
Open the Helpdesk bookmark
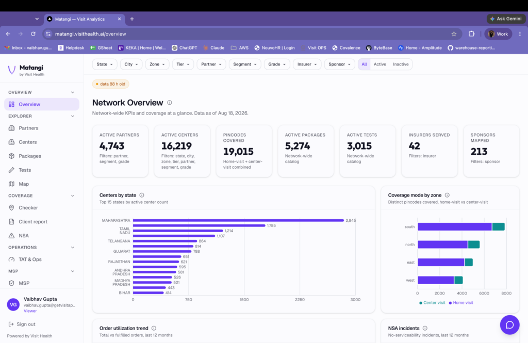click(x=71, y=48)
